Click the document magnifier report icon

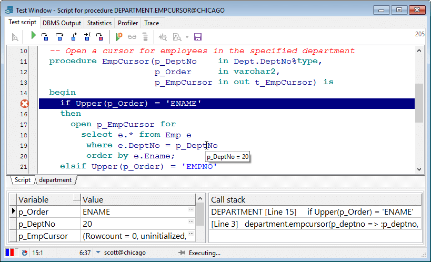[177, 37]
